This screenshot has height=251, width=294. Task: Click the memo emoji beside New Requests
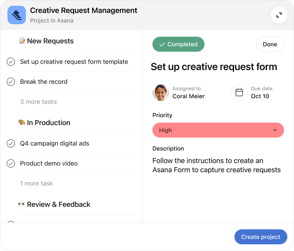[x=22, y=41]
